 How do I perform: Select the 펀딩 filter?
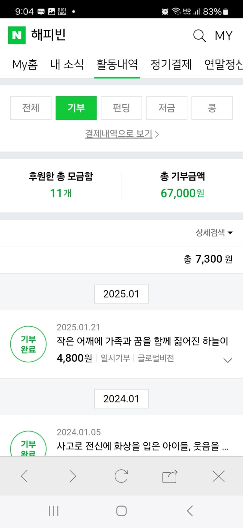(x=121, y=108)
